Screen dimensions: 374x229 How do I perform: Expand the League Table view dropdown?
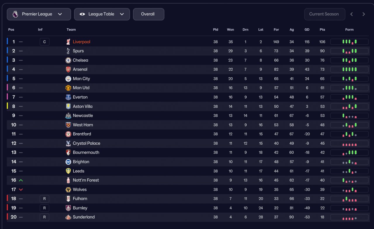point(102,14)
